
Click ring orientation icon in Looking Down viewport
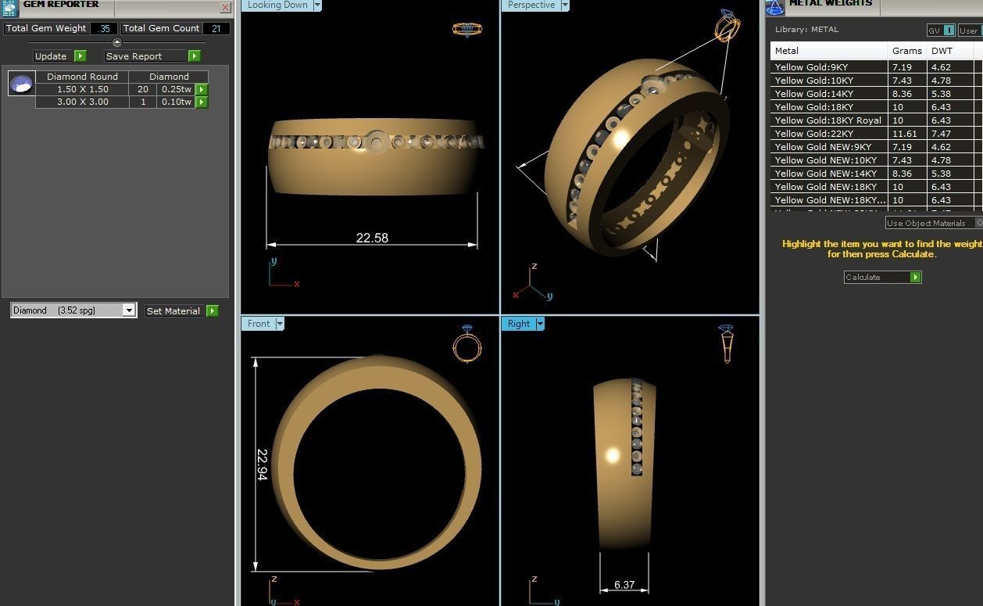click(x=466, y=30)
